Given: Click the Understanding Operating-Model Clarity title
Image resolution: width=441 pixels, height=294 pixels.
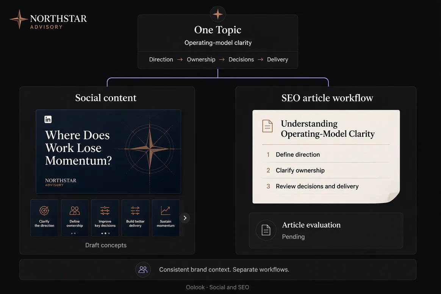Looking at the screenshot, I should click(x=328, y=128).
